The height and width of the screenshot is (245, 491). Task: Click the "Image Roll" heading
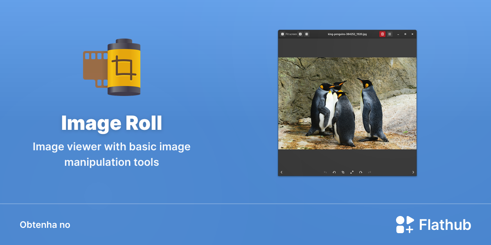click(x=112, y=123)
